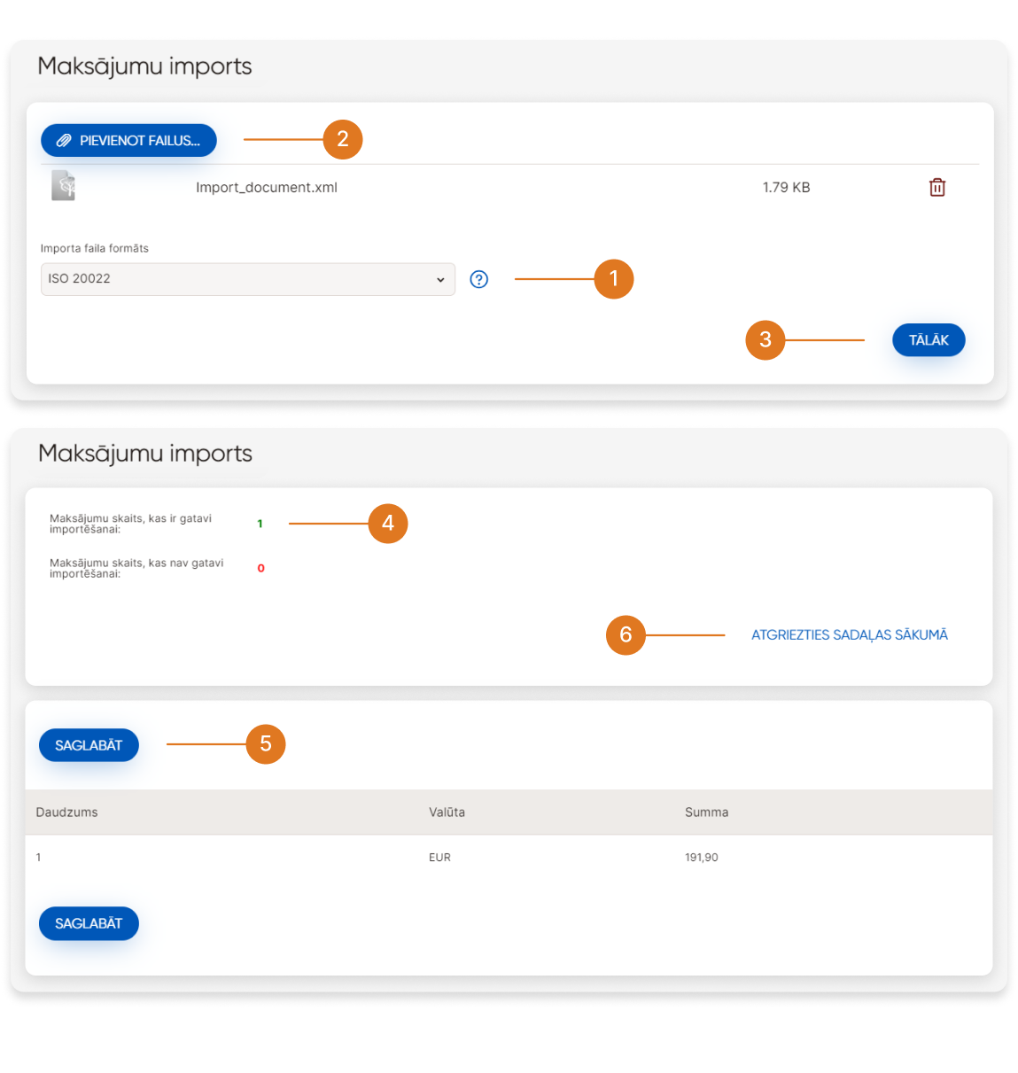Open the import format help icon
Screen dimensions: 1018x1073
479,279
